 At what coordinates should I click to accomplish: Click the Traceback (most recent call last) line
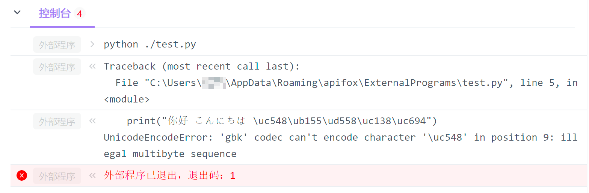[202, 67]
